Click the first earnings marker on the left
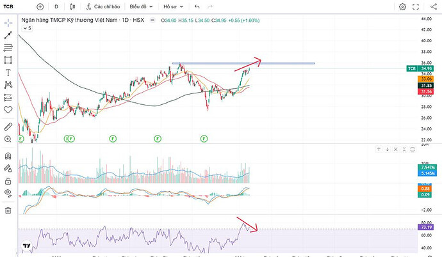This screenshot has width=442, height=257. click(x=20, y=139)
